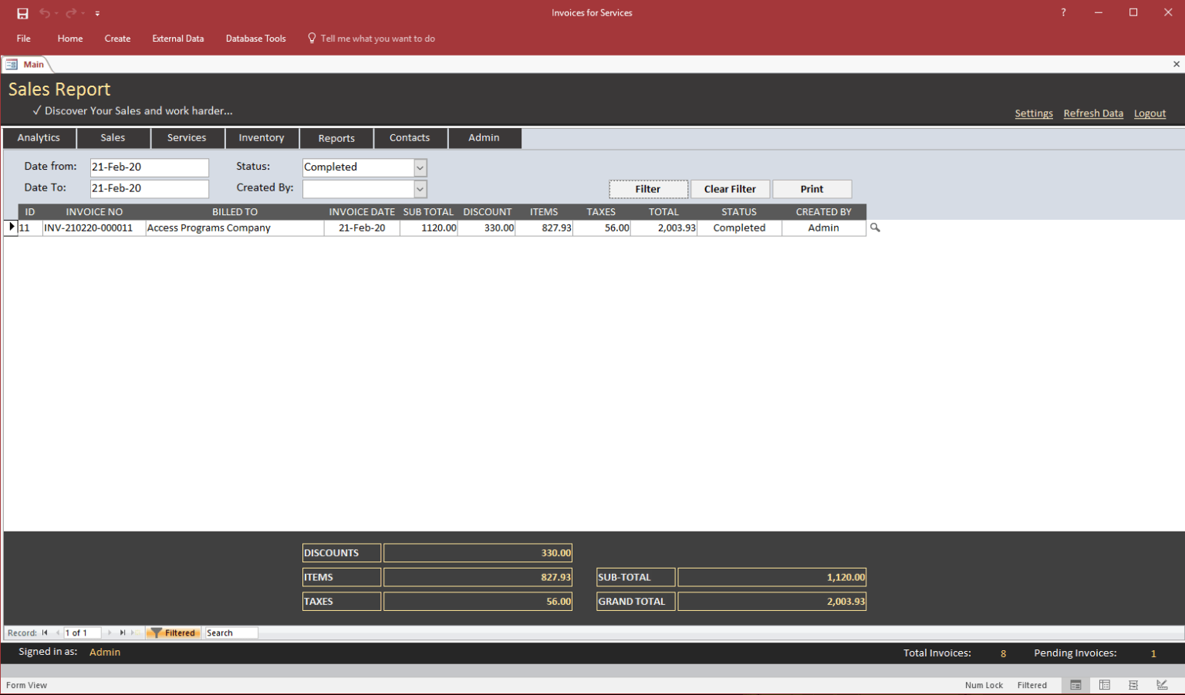Switch to the Inventory tab
Screen dimensions: 1185x695
(x=262, y=138)
